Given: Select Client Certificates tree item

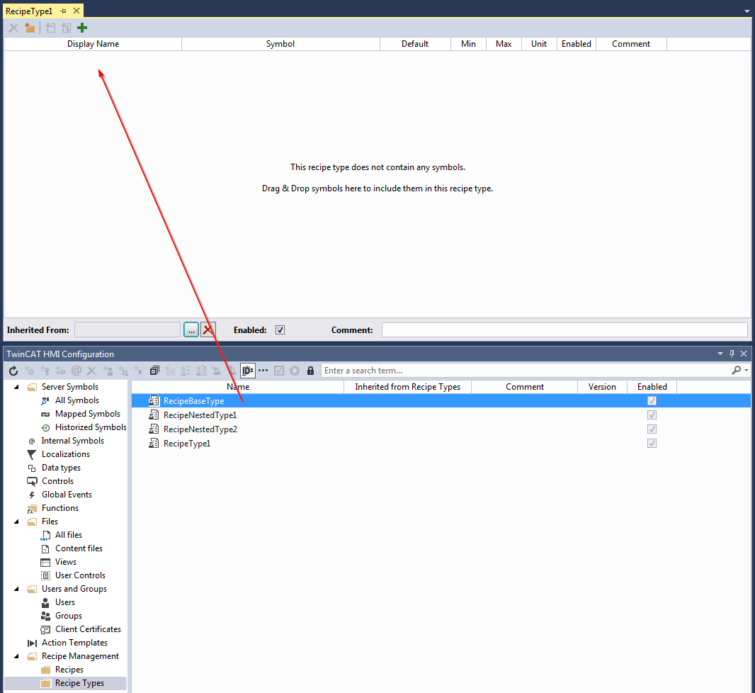Looking at the screenshot, I should (x=88, y=629).
